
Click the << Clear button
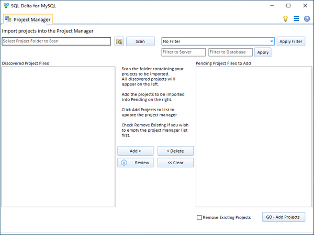(x=175, y=163)
